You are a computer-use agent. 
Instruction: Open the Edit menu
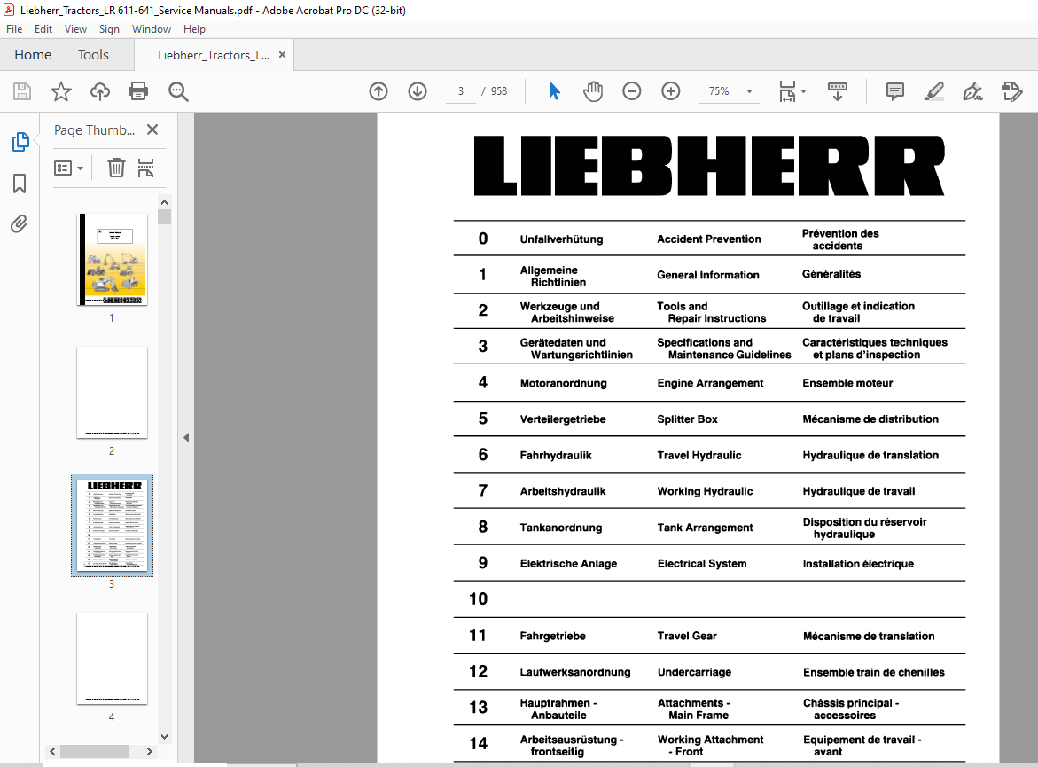pos(43,29)
